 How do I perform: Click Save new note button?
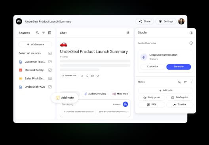coord(69,75)
